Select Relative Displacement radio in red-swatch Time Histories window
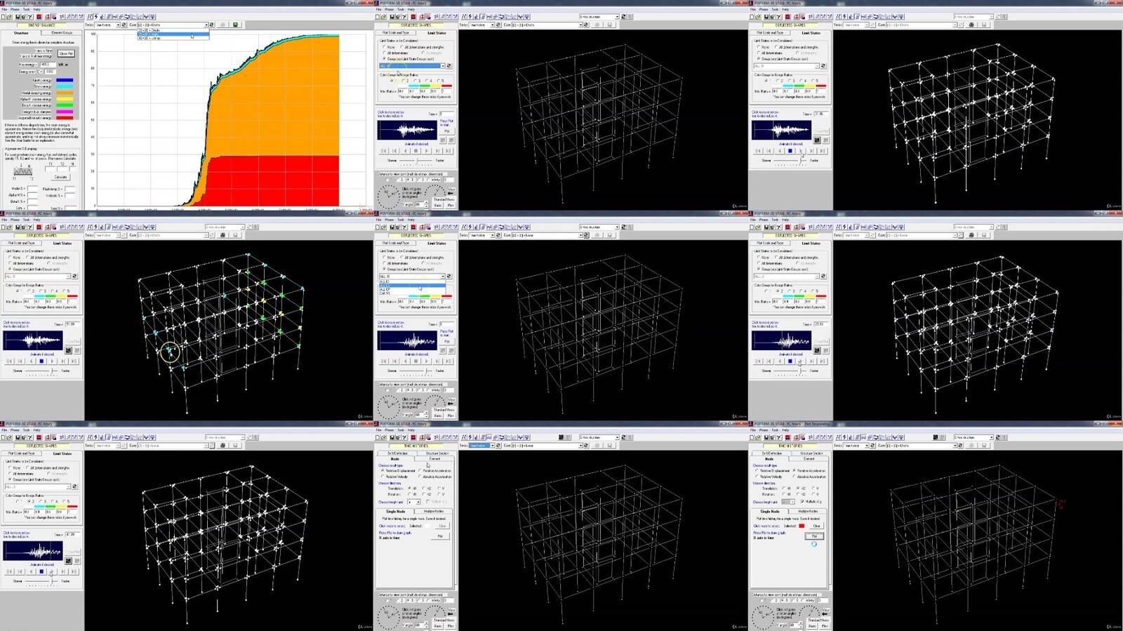The image size is (1123, 631). click(x=757, y=470)
